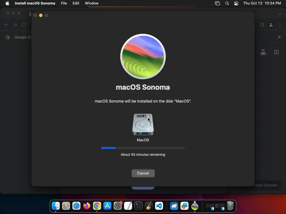The height and width of the screenshot is (214, 286).
Task: Open the Window menu
Action: [92, 3]
